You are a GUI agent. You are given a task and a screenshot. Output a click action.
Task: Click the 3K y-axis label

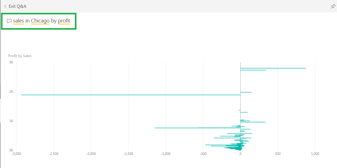11,62
